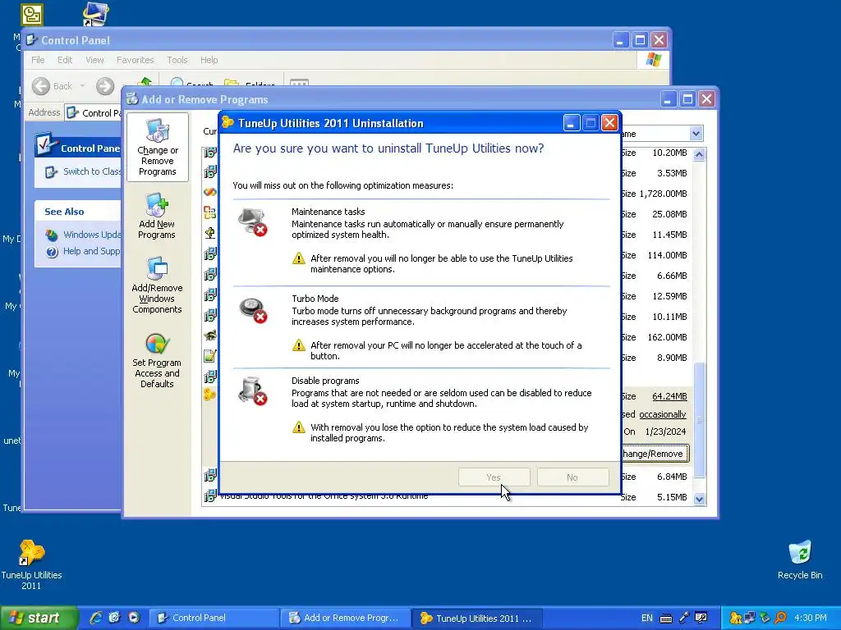Viewport: 841px width, 630px height.
Task: Close the TuneUp Uninstallation dialog
Action: point(609,123)
